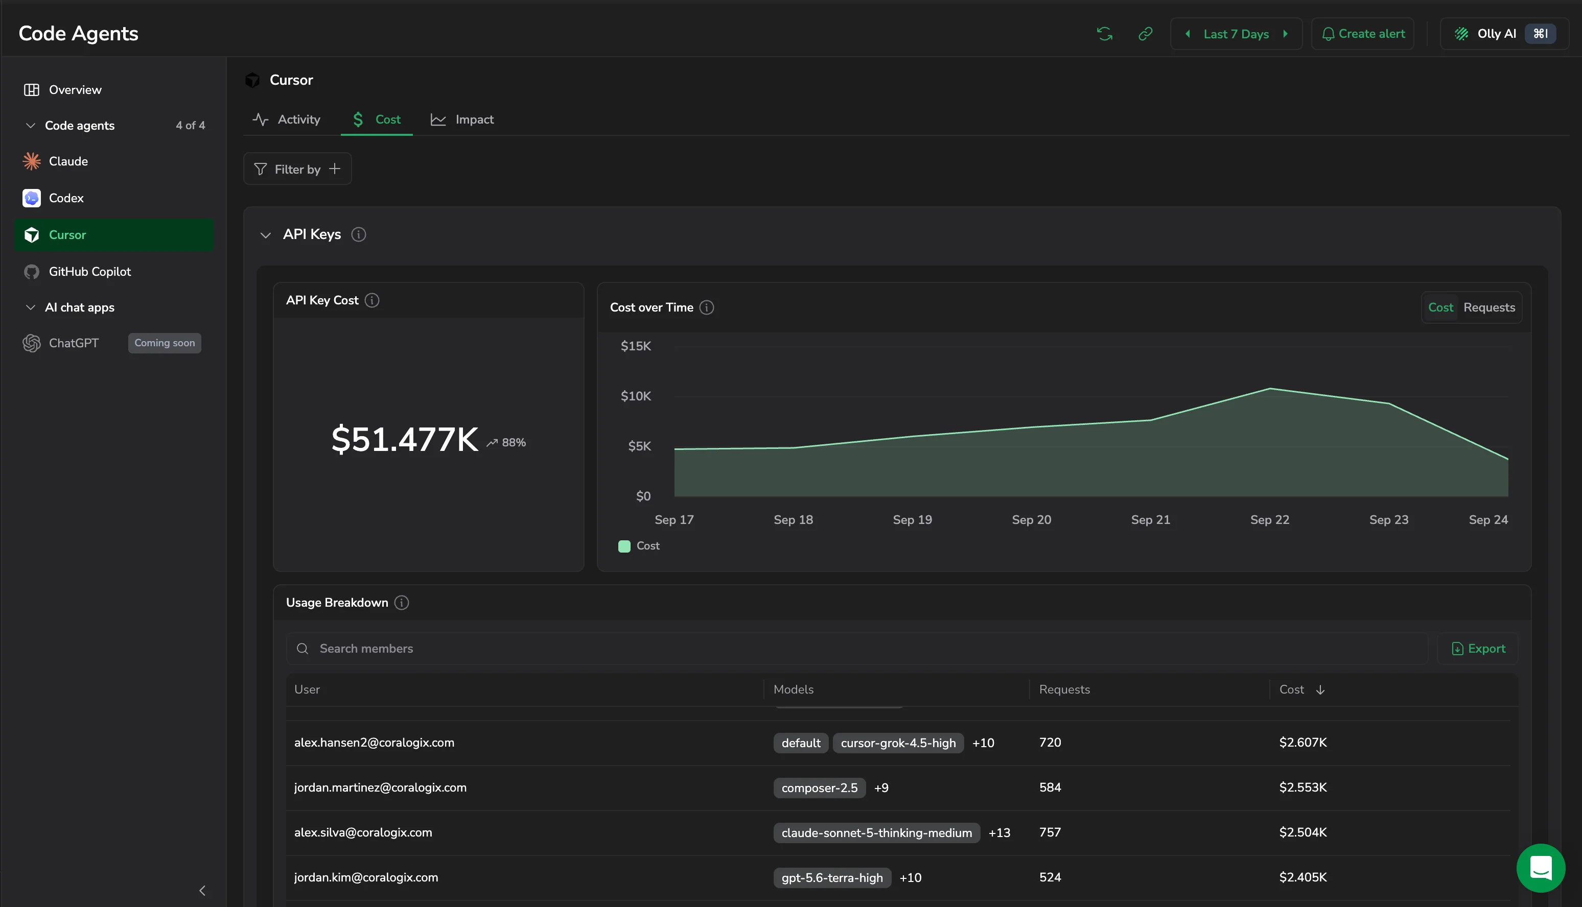The image size is (1582, 907).
Task: Select Cursor in the sidebar
Action: tap(114, 235)
